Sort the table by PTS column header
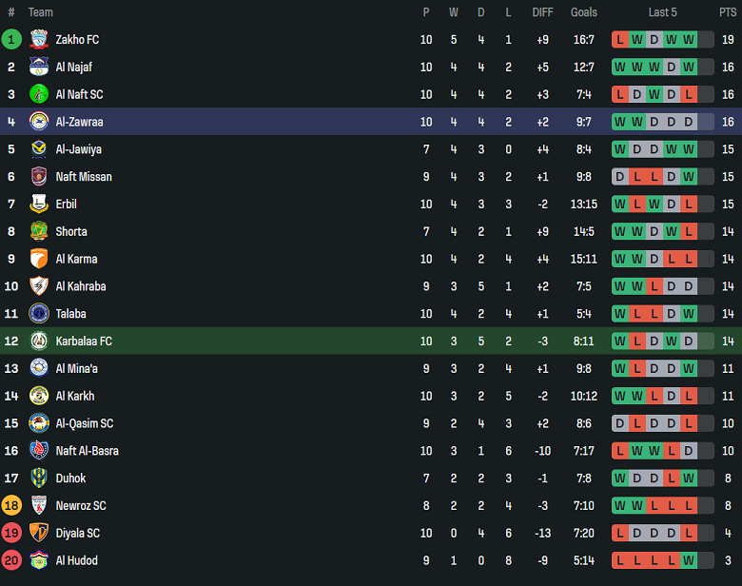The height and width of the screenshot is (586, 742). tap(727, 12)
